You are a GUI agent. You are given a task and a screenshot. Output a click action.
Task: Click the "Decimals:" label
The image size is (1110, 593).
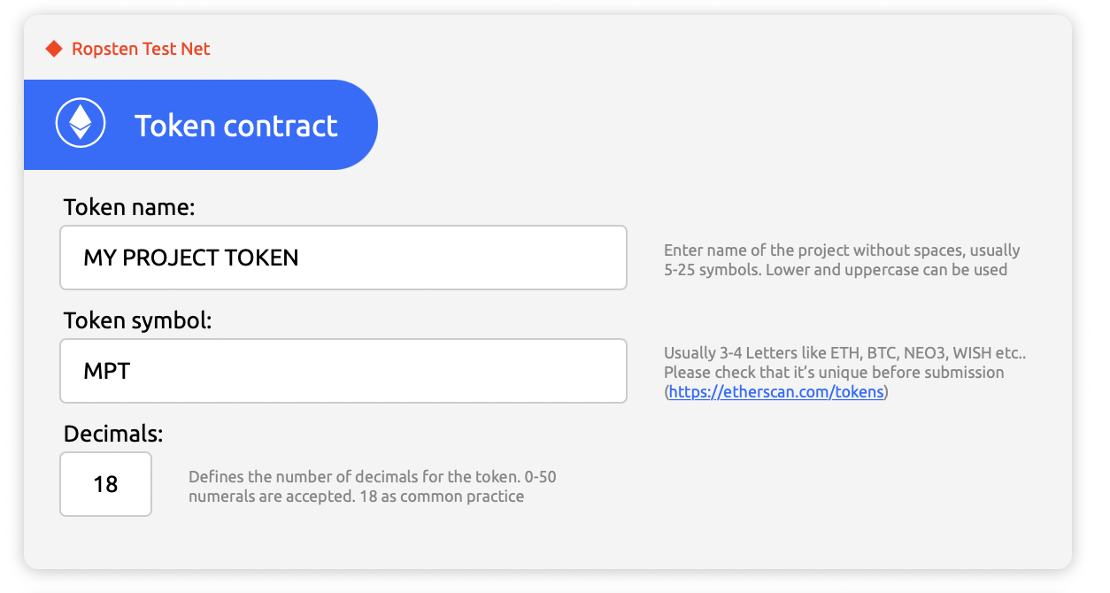click(113, 434)
